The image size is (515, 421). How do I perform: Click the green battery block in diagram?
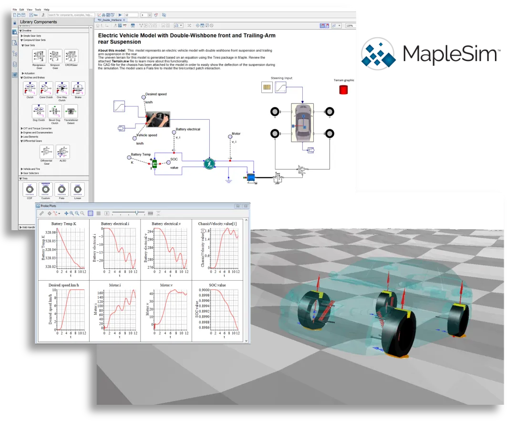(x=154, y=164)
